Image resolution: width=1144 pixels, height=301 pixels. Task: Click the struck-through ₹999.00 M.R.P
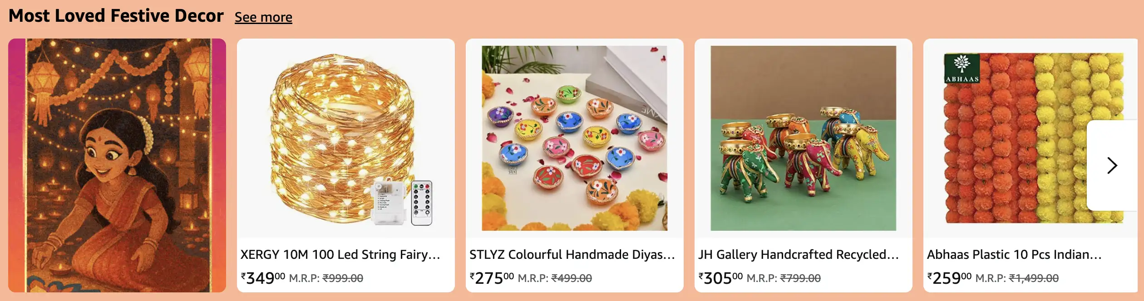[343, 278]
